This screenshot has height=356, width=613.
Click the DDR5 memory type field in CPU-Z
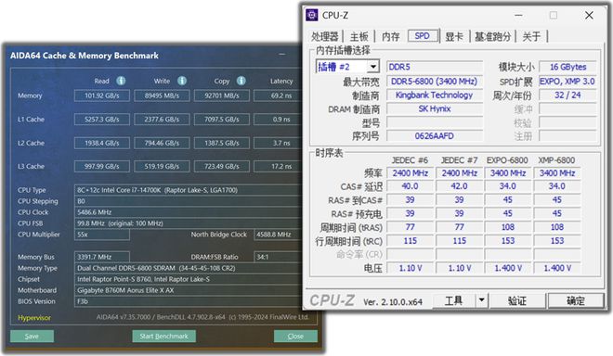pos(435,67)
